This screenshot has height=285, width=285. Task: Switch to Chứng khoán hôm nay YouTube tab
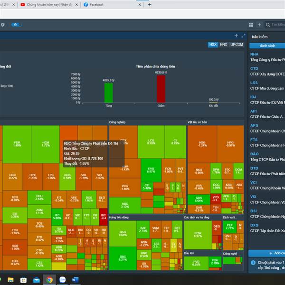[49, 5]
